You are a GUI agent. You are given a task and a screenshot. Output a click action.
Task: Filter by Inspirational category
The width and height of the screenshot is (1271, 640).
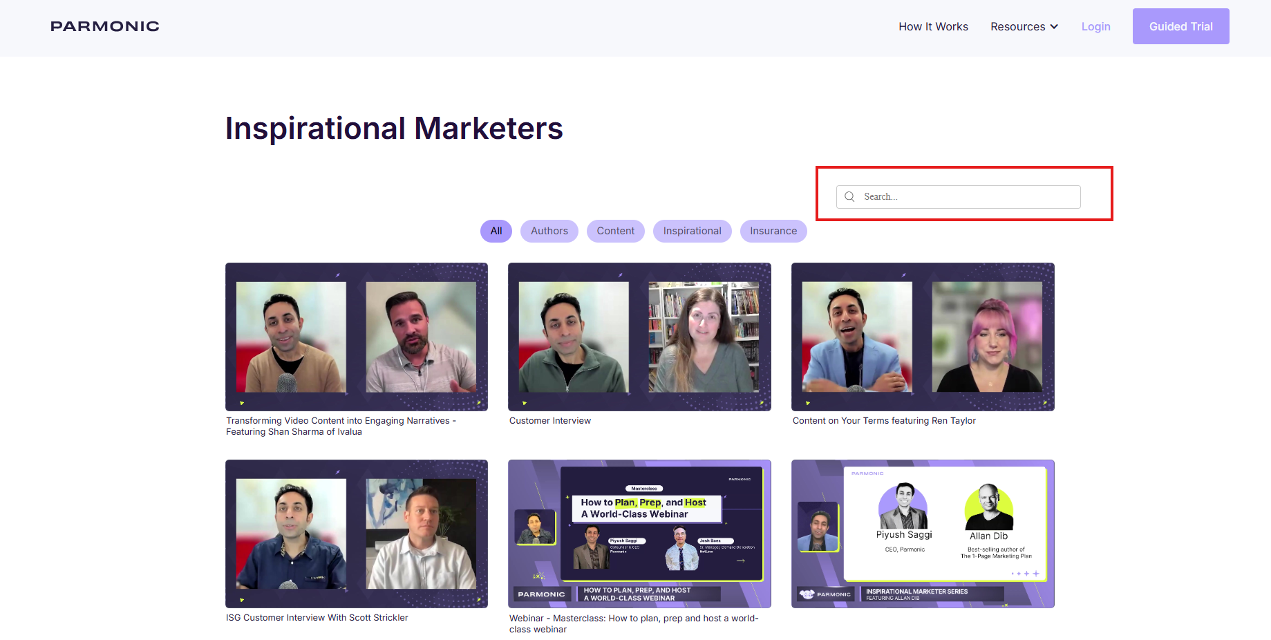(693, 231)
